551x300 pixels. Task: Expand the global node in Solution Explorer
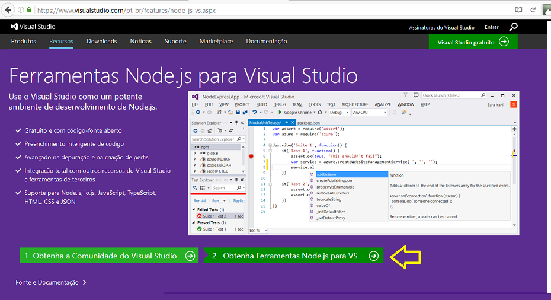[195, 153]
